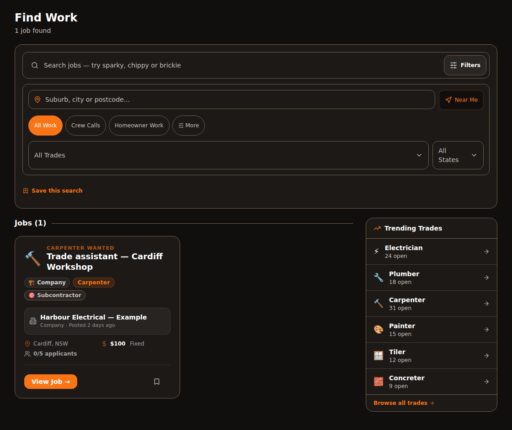Open the More filter options chip
This screenshot has width=512, height=430.
point(188,126)
